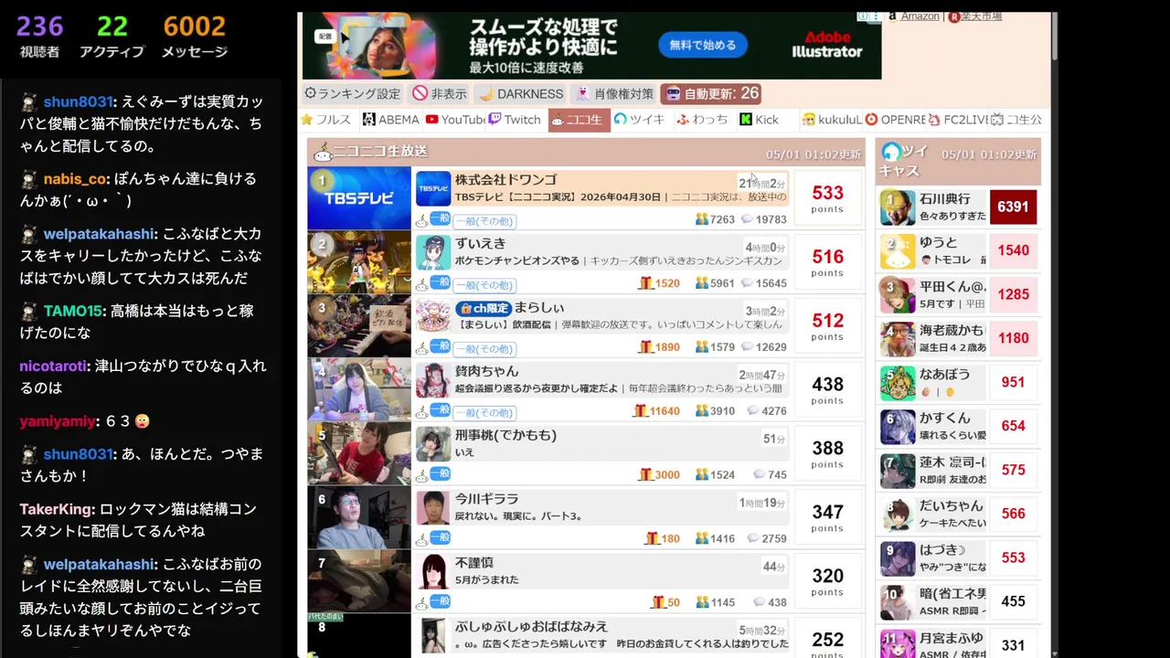Click 一般(その他) tag on 錢肉ちゃん row

(484, 413)
